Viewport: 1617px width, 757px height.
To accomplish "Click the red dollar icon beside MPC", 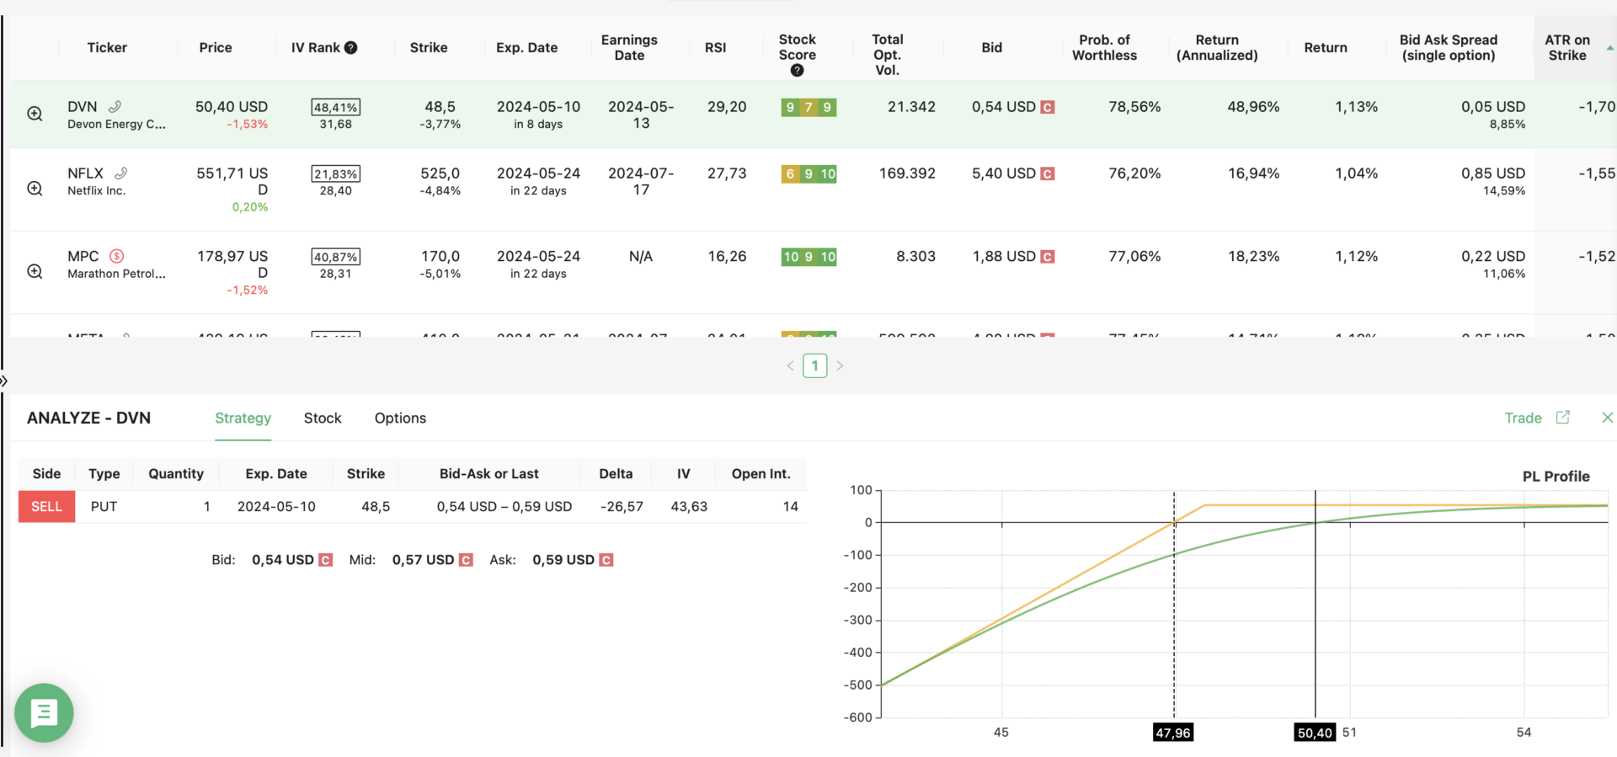I will pos(117,256).
